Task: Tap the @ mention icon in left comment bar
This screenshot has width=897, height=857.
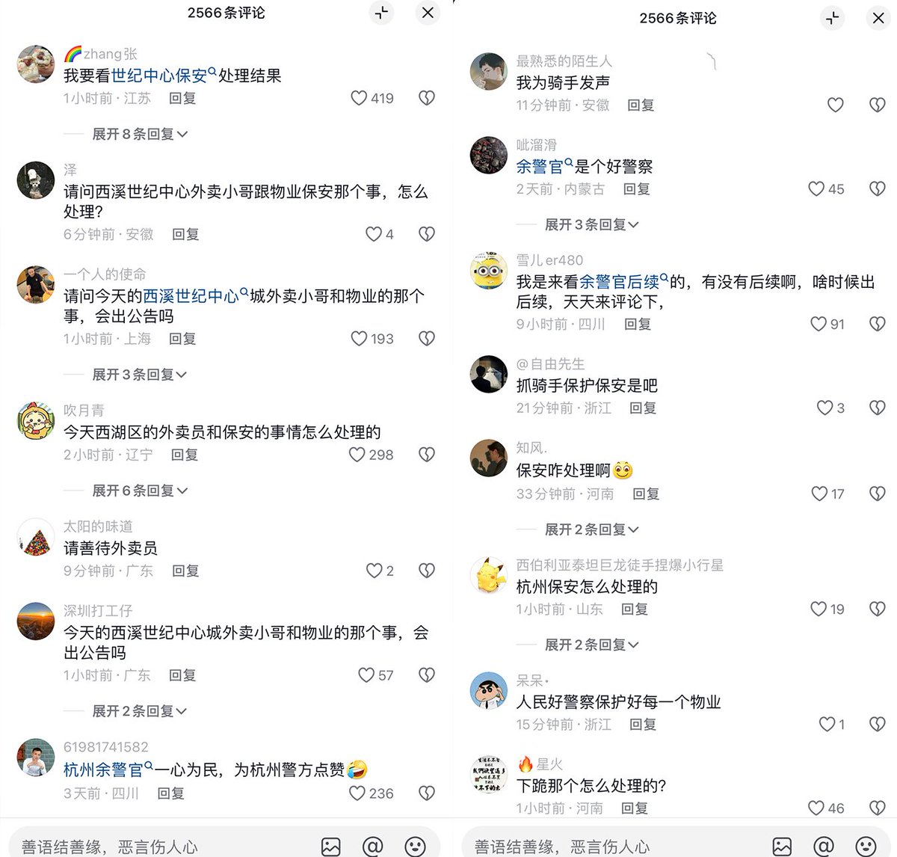Action: click(373, 846)
